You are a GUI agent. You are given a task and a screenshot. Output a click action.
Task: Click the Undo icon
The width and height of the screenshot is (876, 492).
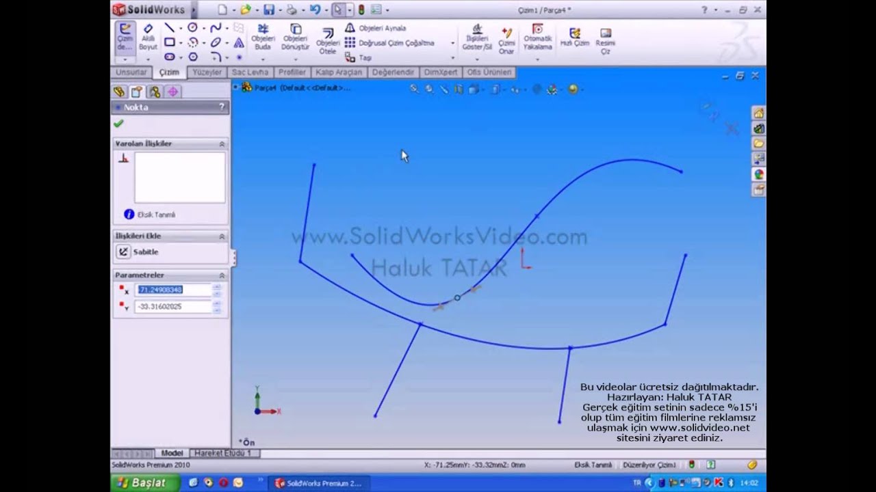point(314,10)
